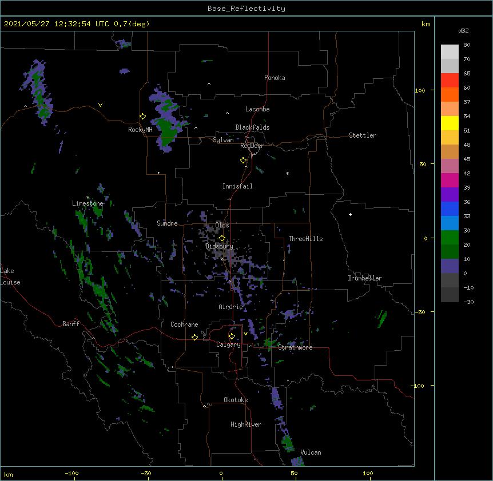The image size is (493, 481).
Task: Click the Vulcan town label
Action: tap(311, 452)
